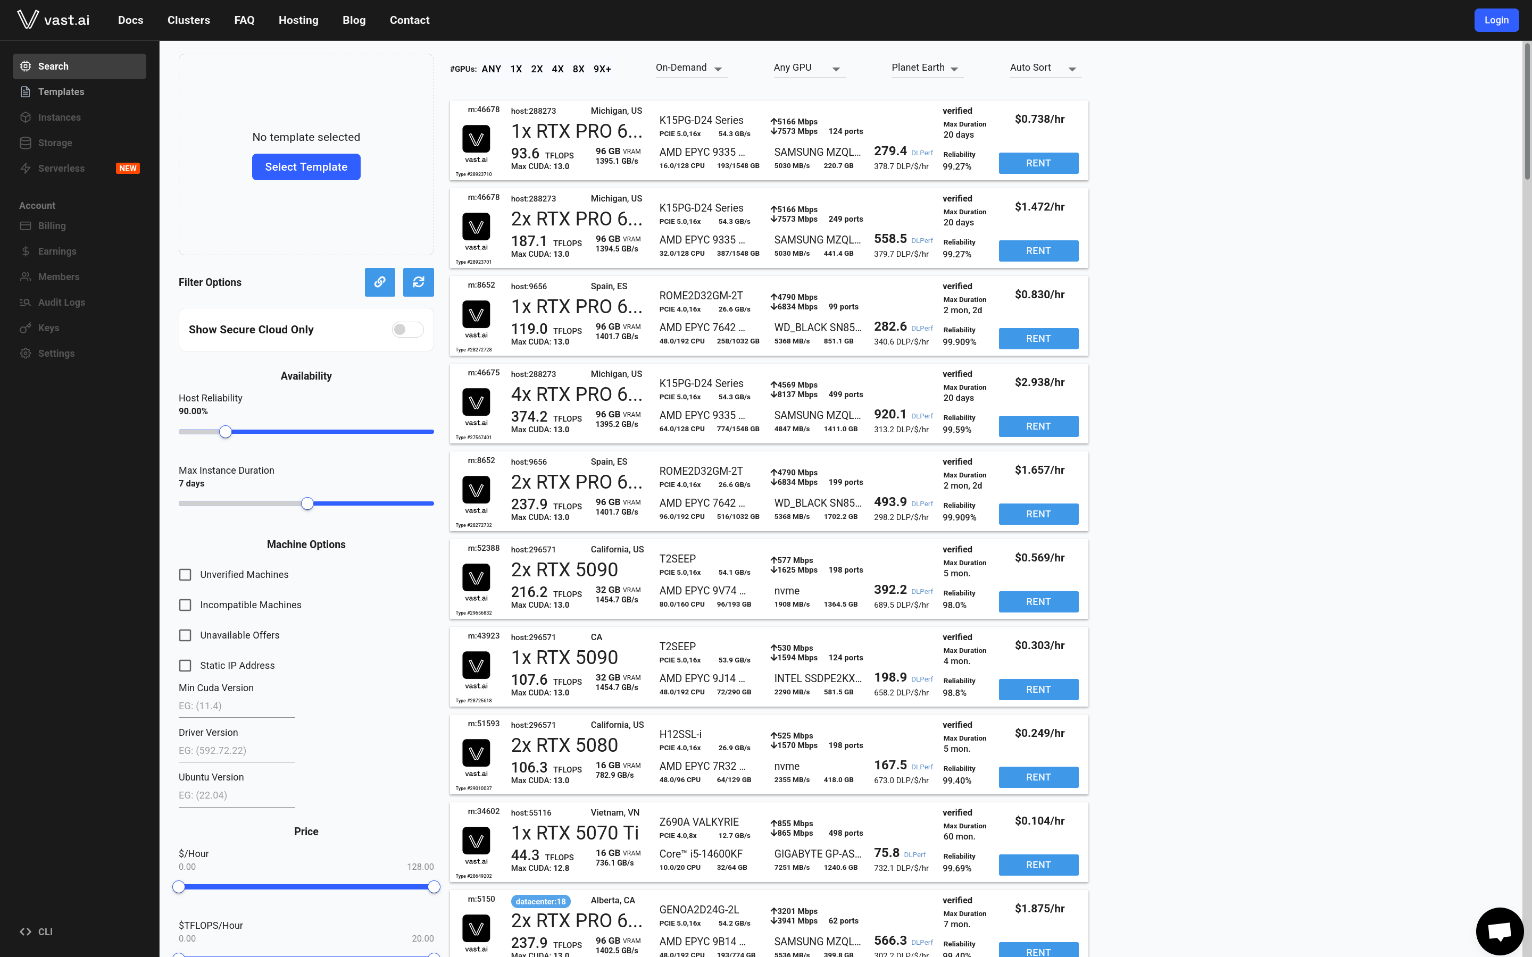The height and width of the screenshot is (957, 1532).
Task: Open Audit Logs in the sidebar
Action: 61,303
